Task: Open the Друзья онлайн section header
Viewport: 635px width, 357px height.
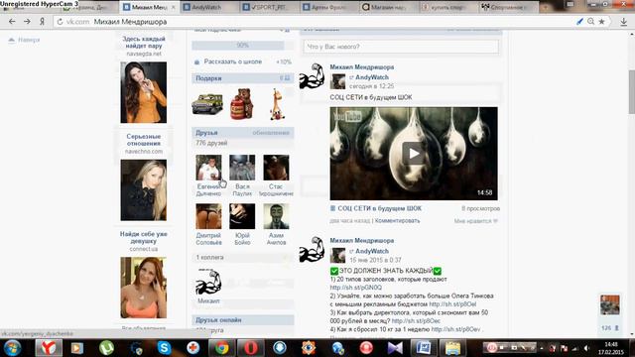Action: click(x=242, y=319)
